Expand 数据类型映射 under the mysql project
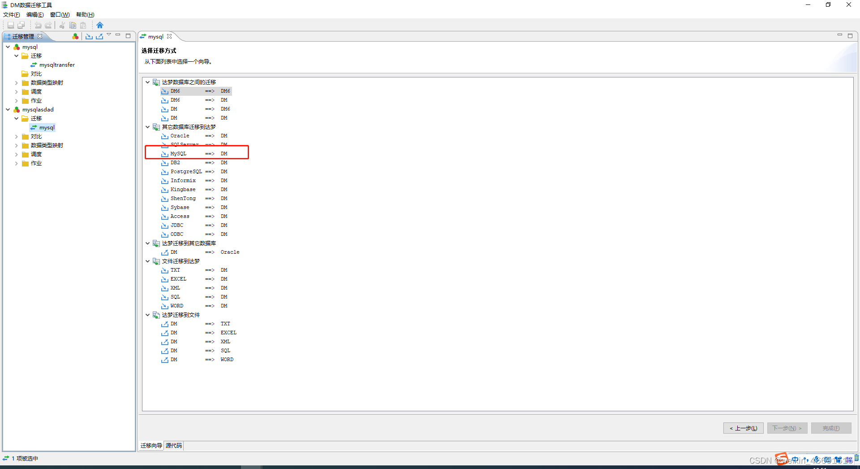Image resolution: width=860 pixels, height=469 pixels. (x=17, y=83)
